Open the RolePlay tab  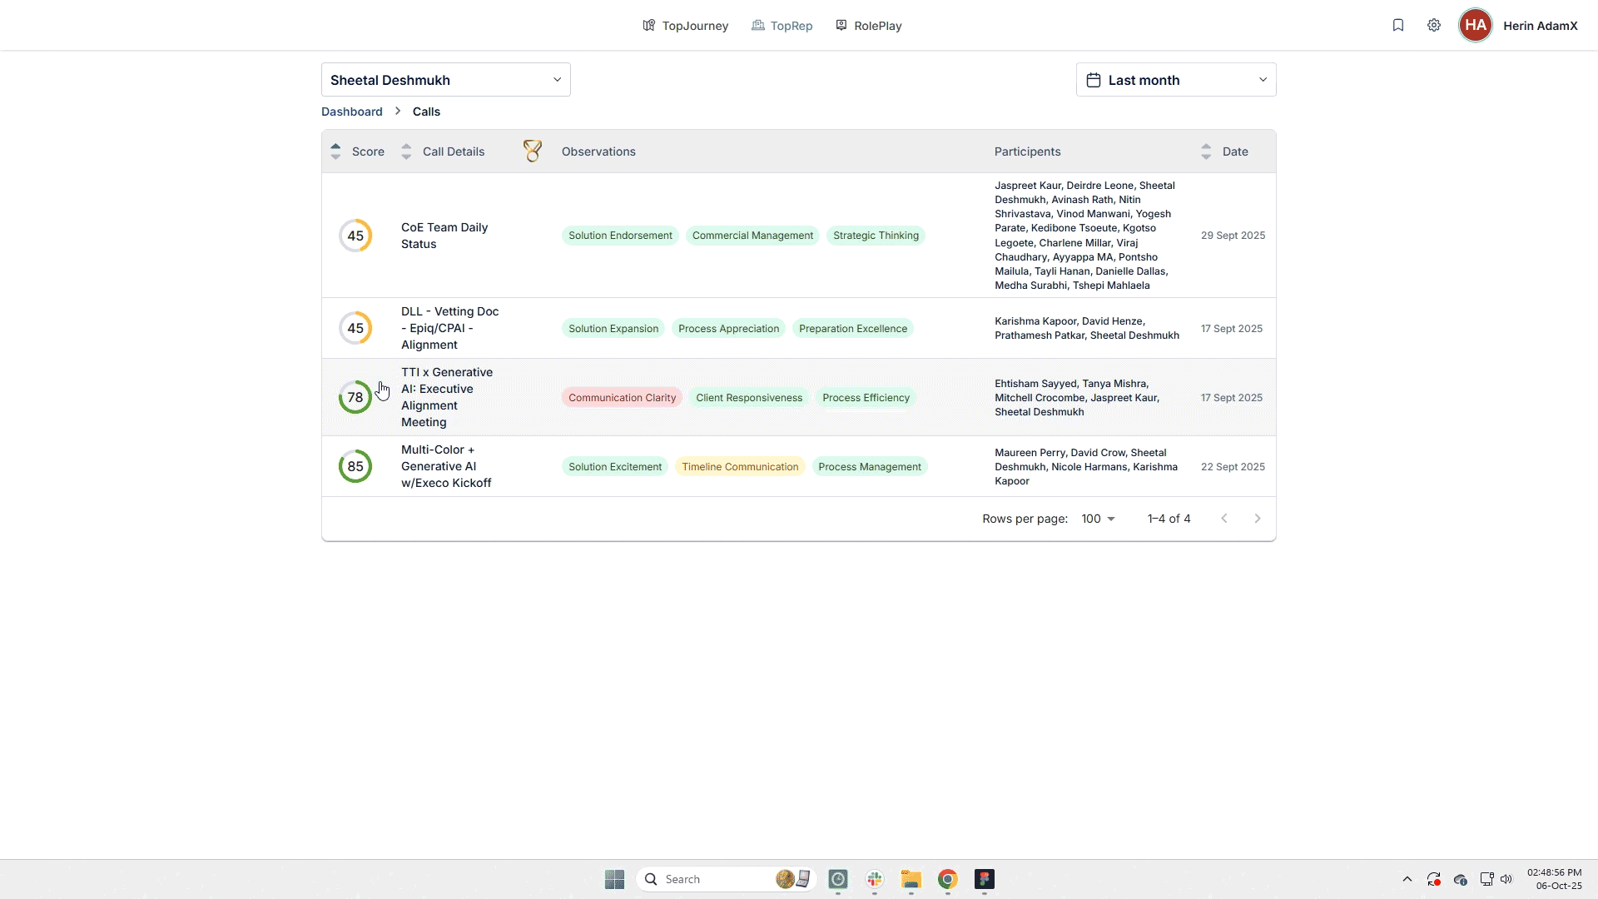click(x=868, y=26)
